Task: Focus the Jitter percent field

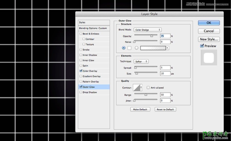Action: 165,100
